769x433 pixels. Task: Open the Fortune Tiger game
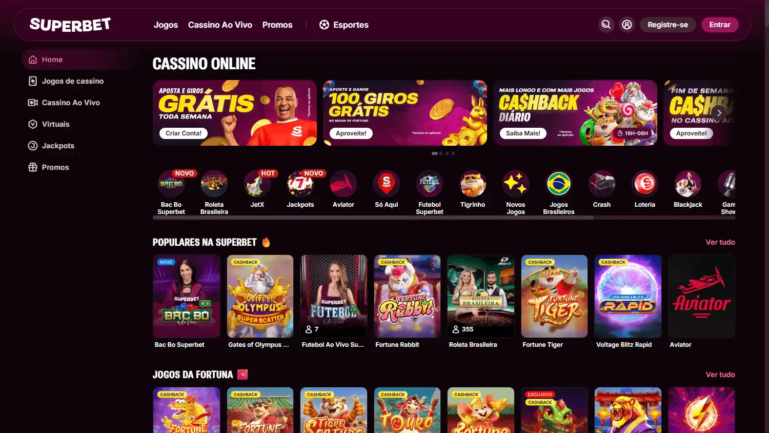pyautogui.click(x=554, y=296)
